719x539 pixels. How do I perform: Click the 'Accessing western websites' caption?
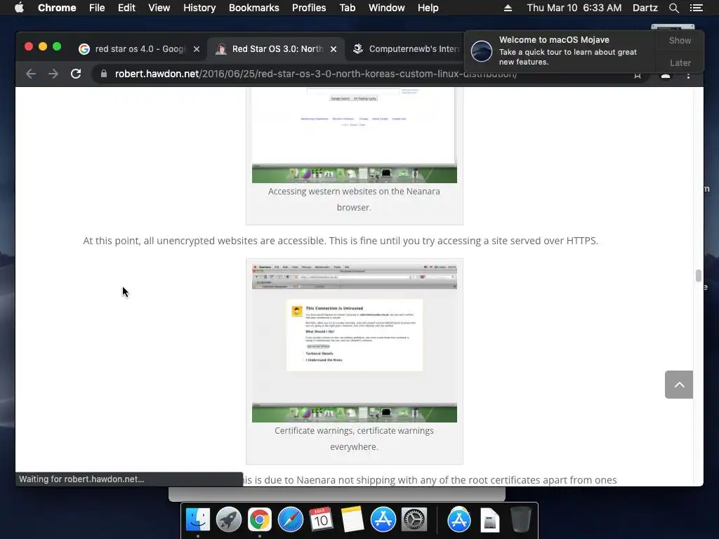point(354,199)
